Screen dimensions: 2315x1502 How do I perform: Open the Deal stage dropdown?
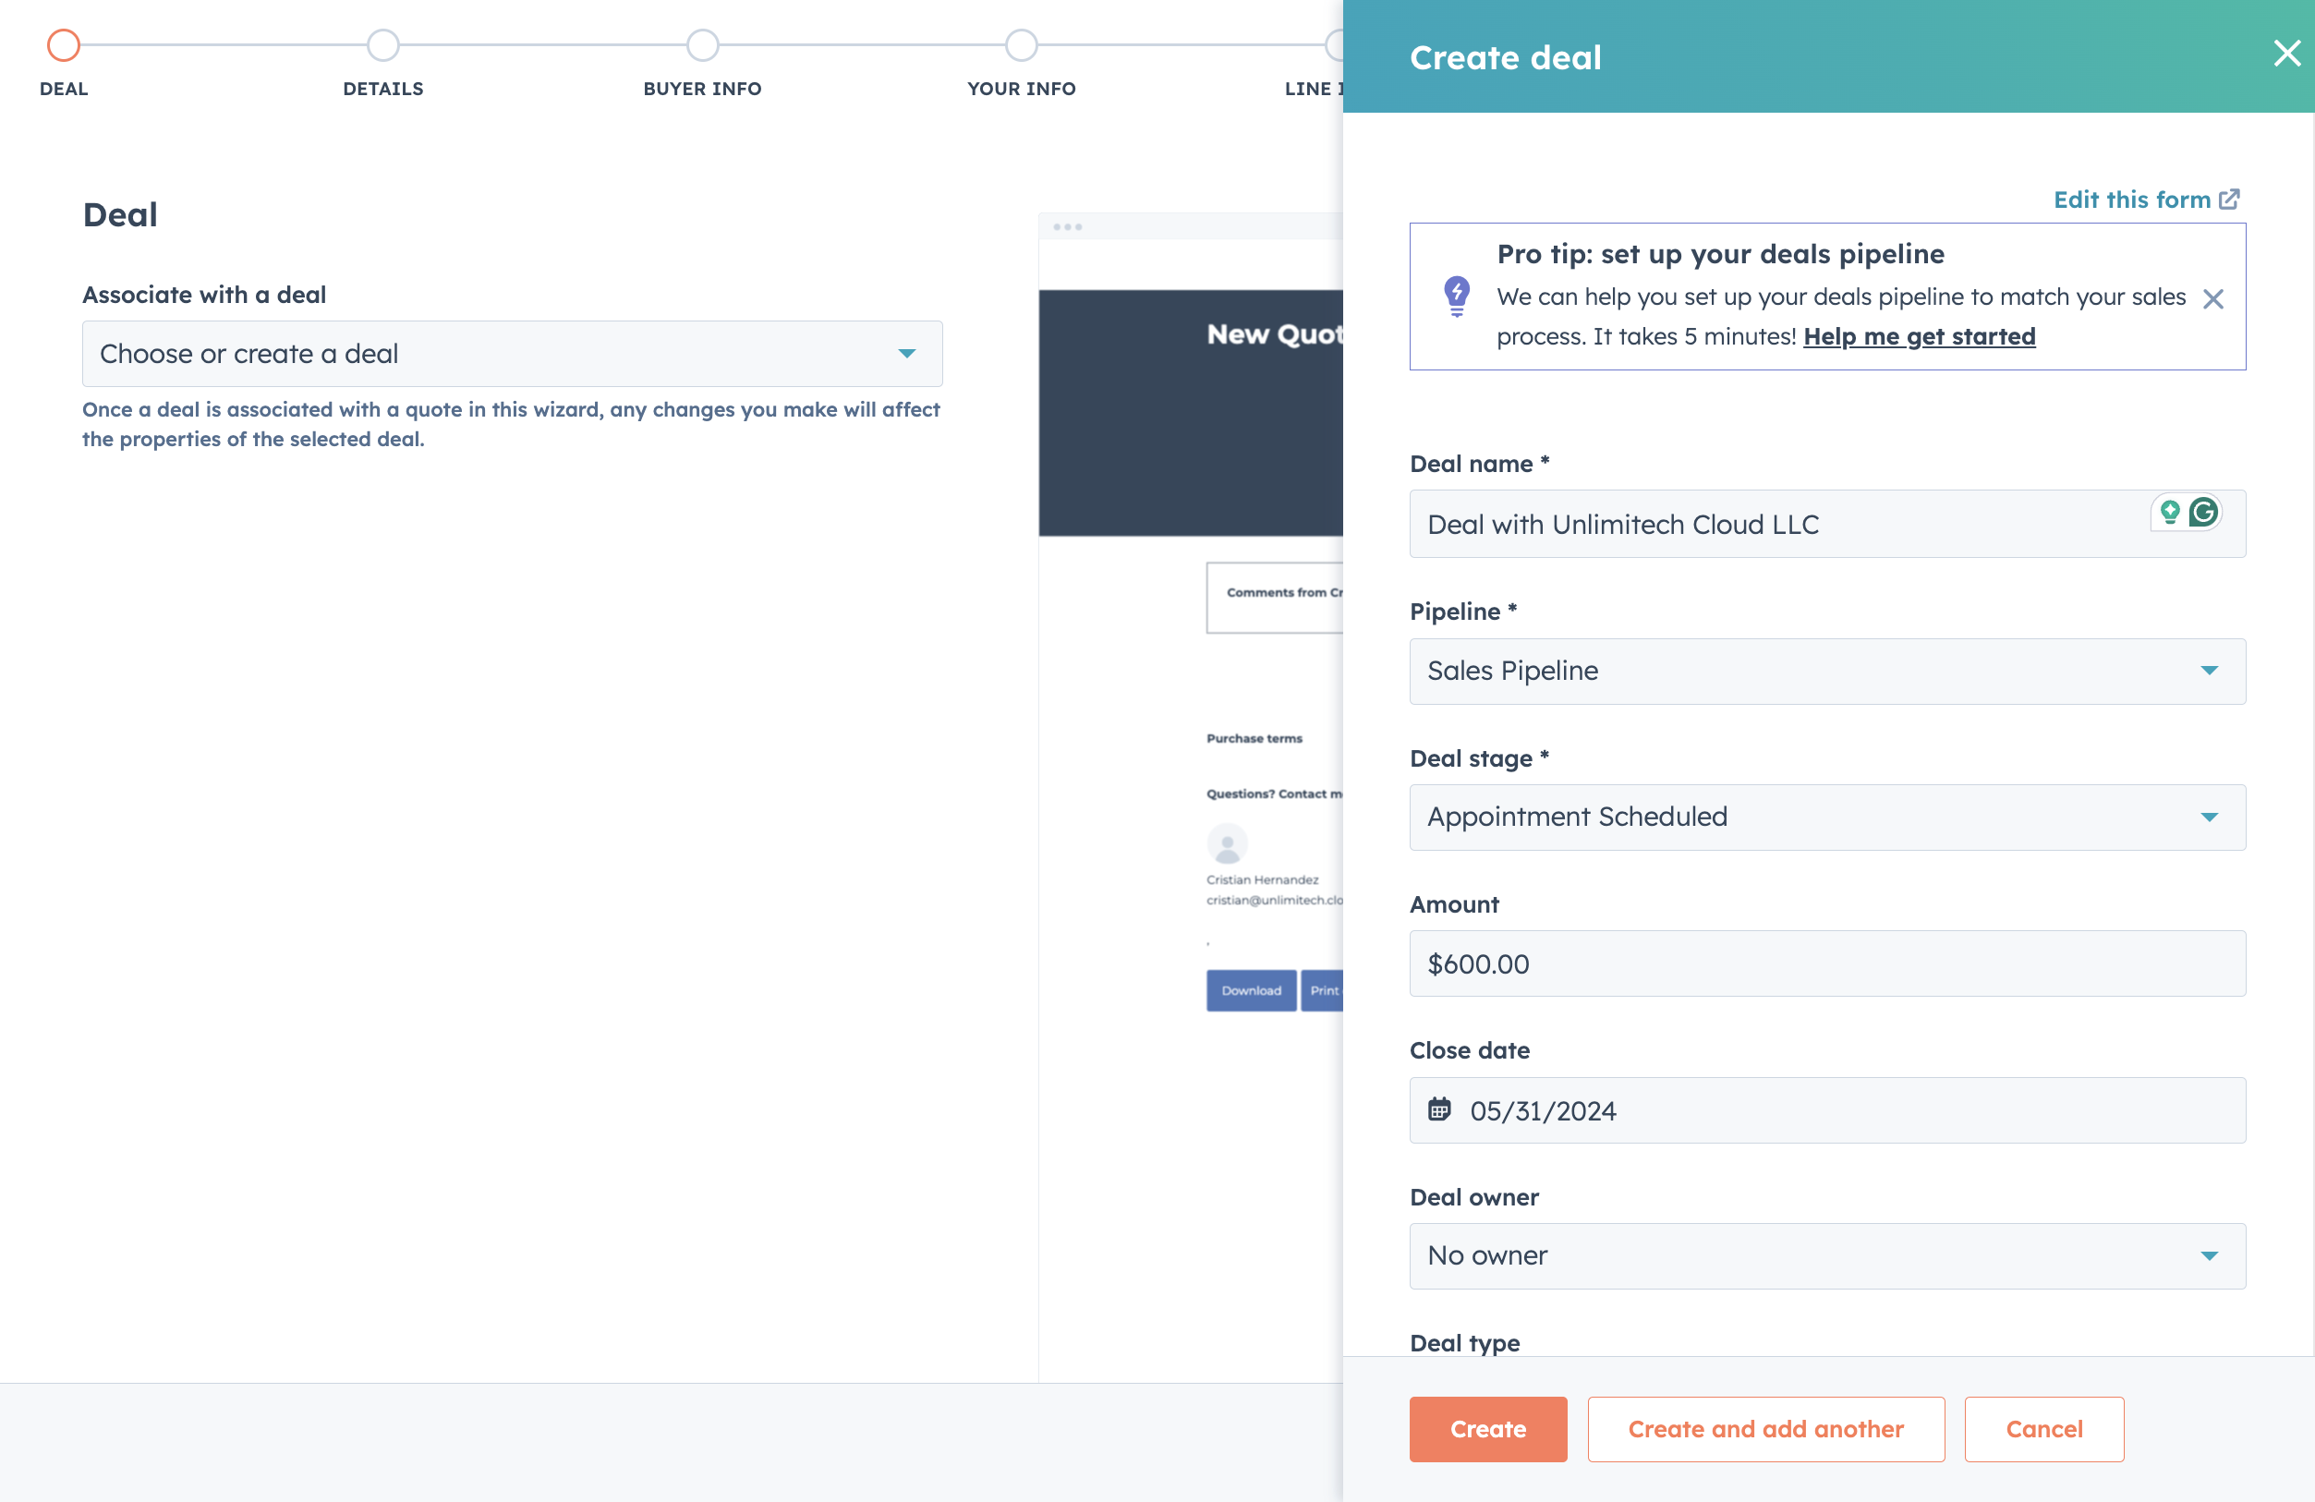coord(1826,818)
